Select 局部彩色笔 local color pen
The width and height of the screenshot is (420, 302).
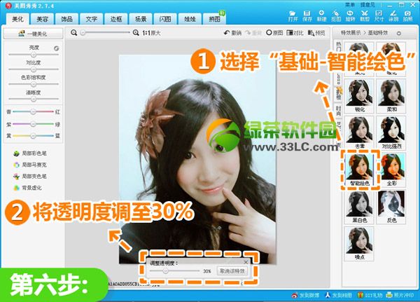pos(29,153)
